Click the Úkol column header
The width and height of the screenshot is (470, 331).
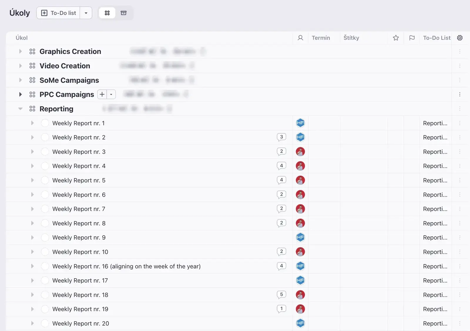(21, 38)
